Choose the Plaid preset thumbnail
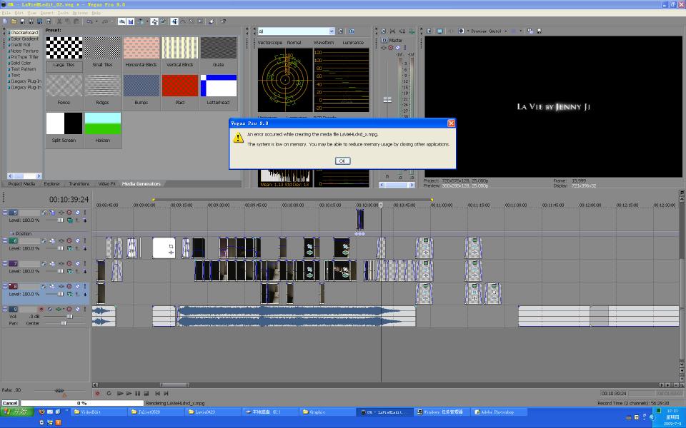The width and height of the screenshot is (686, 428). 180,86
